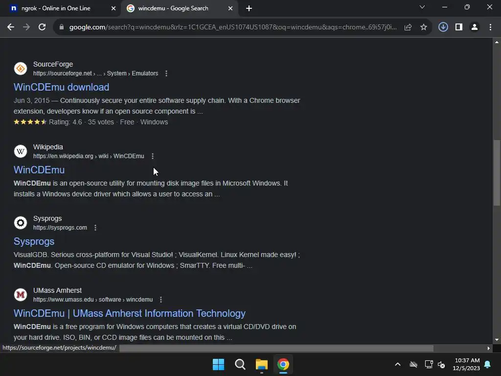This screenshot has width=501, height=376.
Task: Open the WinCDEmu download SourceForge result
Action: (x=61, y=87)
